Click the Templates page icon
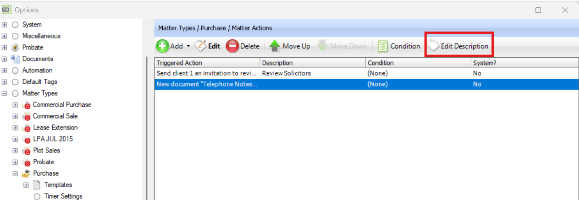The width and height of the screenshot is (579, 200). 37,185
